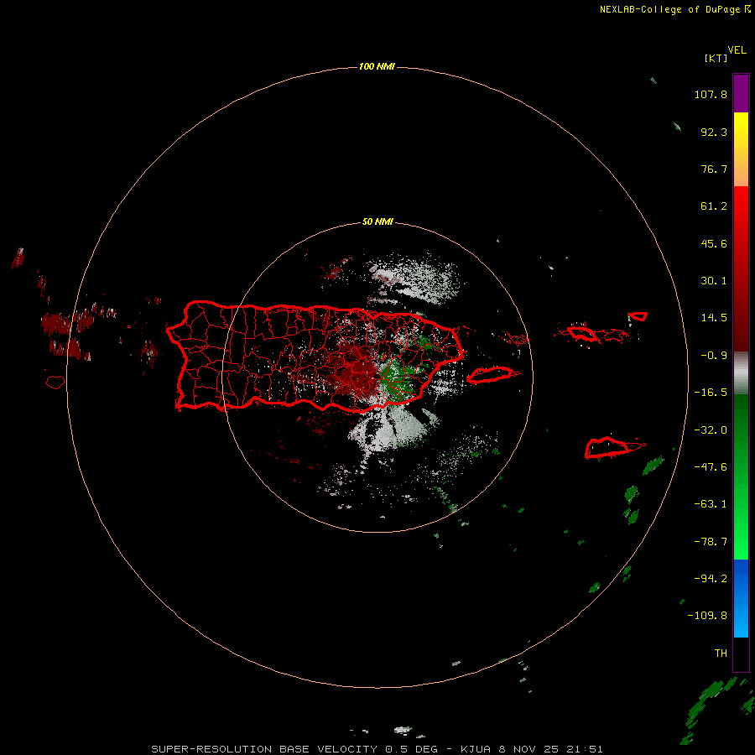
Task: Click the 30.1 scale value
Action: [x=714, y=281]
